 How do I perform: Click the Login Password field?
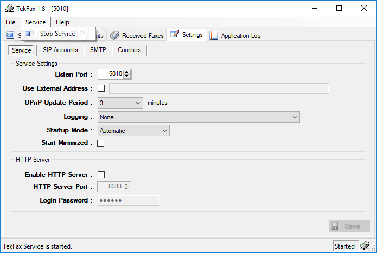[129, 200]
